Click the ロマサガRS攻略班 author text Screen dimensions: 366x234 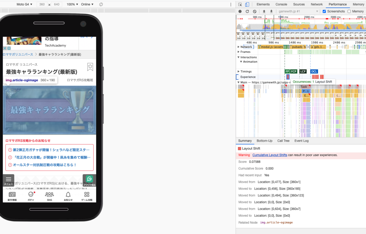[x=80, y=80]
